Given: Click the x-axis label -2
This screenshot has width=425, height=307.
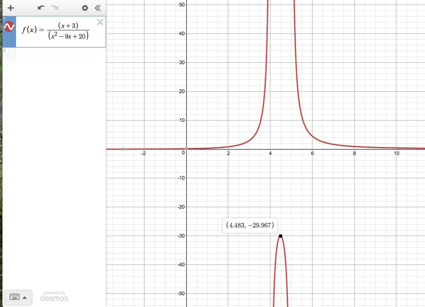Looking at the screenshot, I should coord(143,153).
